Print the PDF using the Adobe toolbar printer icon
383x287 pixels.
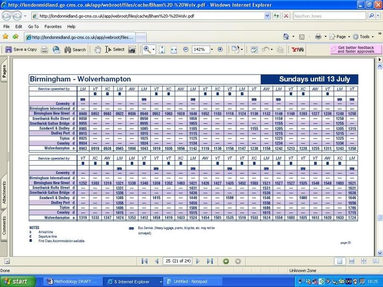pyautogui.click(x=45, y=50)
